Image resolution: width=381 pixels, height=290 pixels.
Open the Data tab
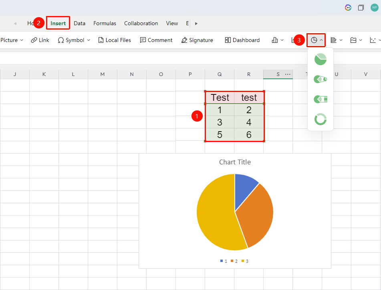[x=79, y=23]
